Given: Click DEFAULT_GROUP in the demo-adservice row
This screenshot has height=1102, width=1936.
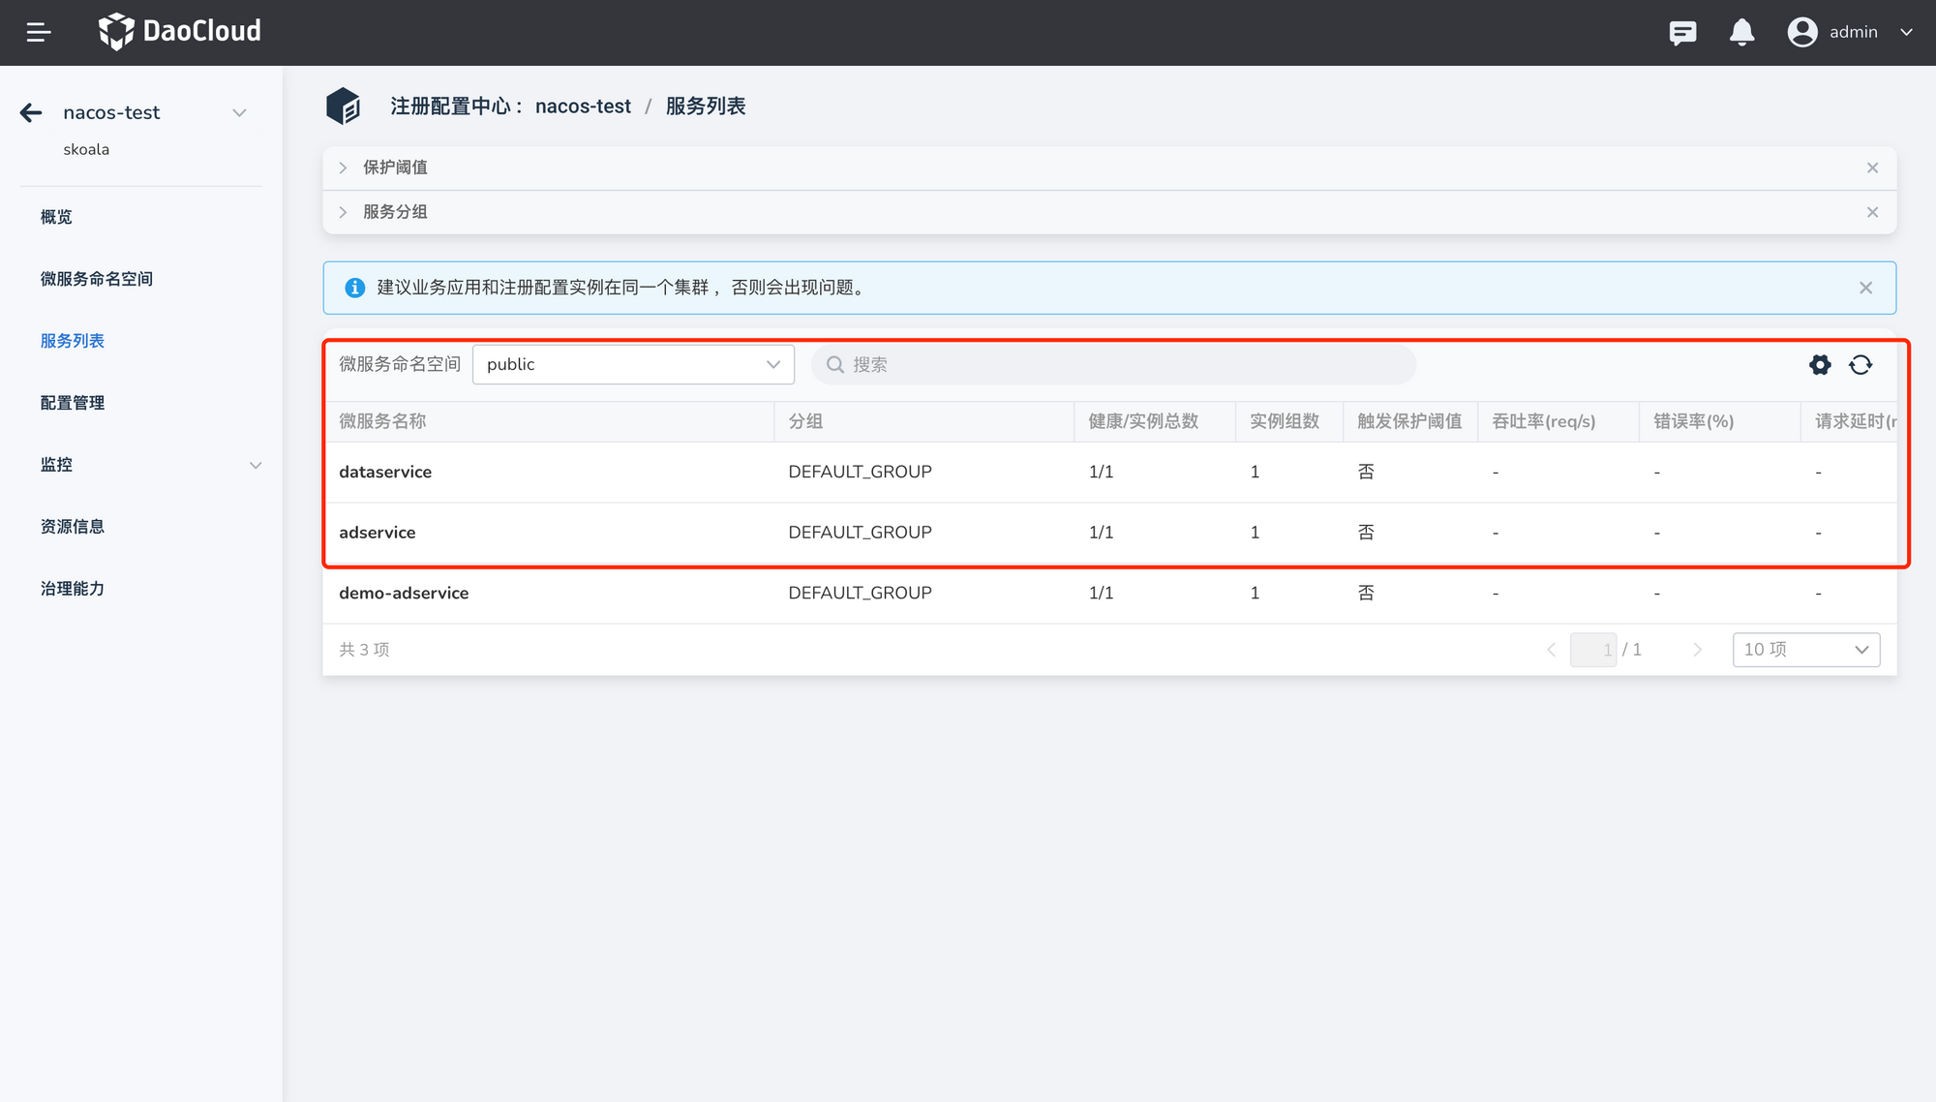Looking at the screenshot, I should pos(860,593).
